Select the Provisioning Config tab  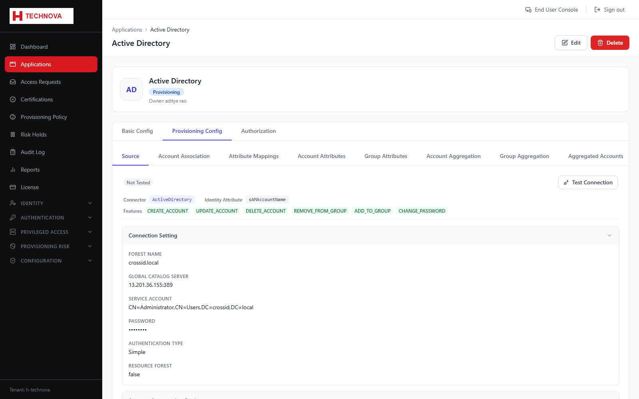(x=197, y=131)
